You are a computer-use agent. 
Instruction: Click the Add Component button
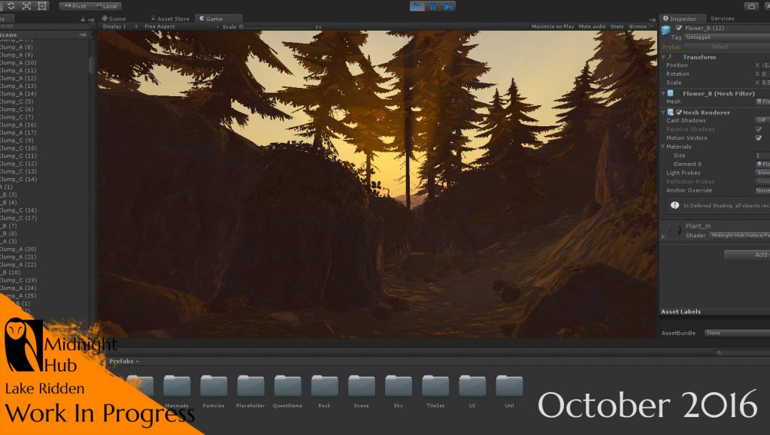[747, 255]
